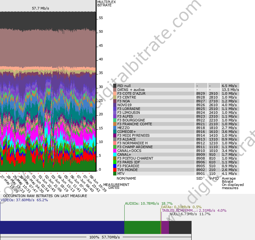This screenshot has width=255, height=240.
Task: Click the 13.5 Mb/s average bitrate value
Action: 230,90
